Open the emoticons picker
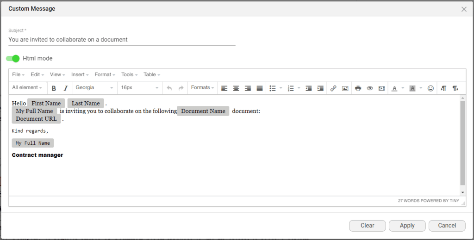This screenshot has height=240, width=474. 430,88
